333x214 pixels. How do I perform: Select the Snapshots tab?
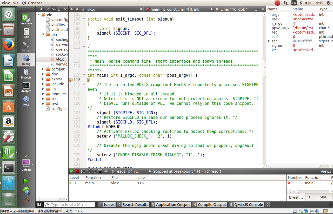[x=325, y=197]
